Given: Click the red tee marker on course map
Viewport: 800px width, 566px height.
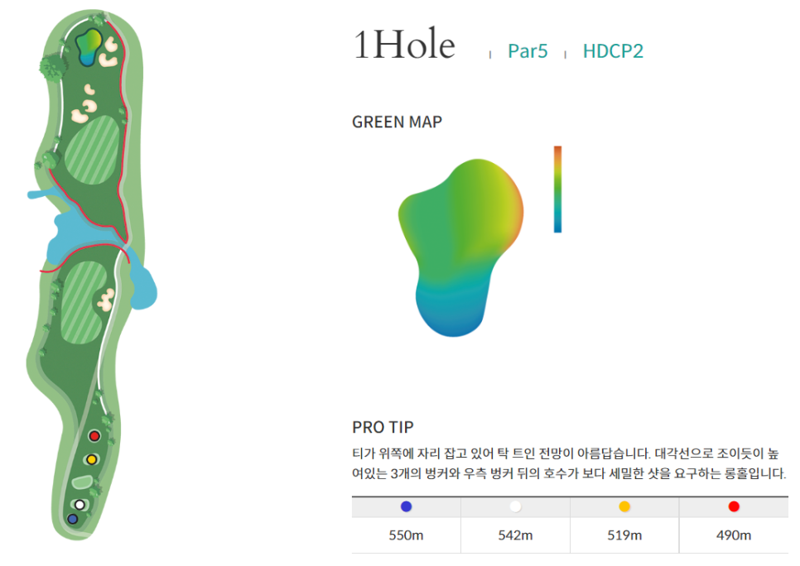Looking at the screenshot, I should coord(94,436).
